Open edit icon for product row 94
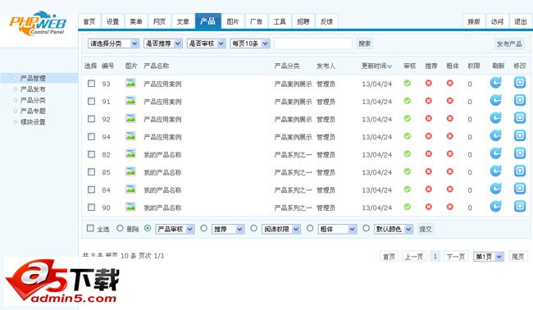This screenshot has height=310, width=533. click(520, 135)
